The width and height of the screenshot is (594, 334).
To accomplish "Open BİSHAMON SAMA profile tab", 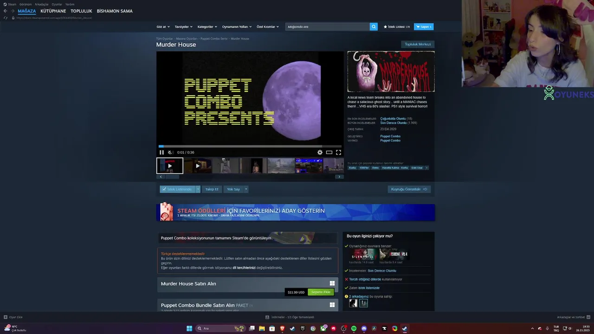I will [x=115, y=11].
